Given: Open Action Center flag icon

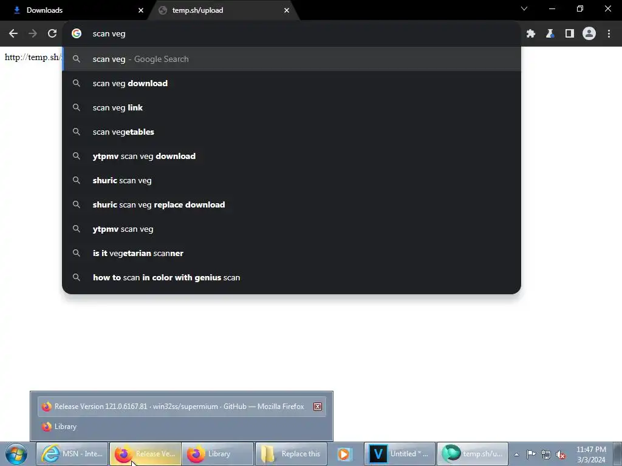Looking at the screenshot, I should tap(531, 454).
